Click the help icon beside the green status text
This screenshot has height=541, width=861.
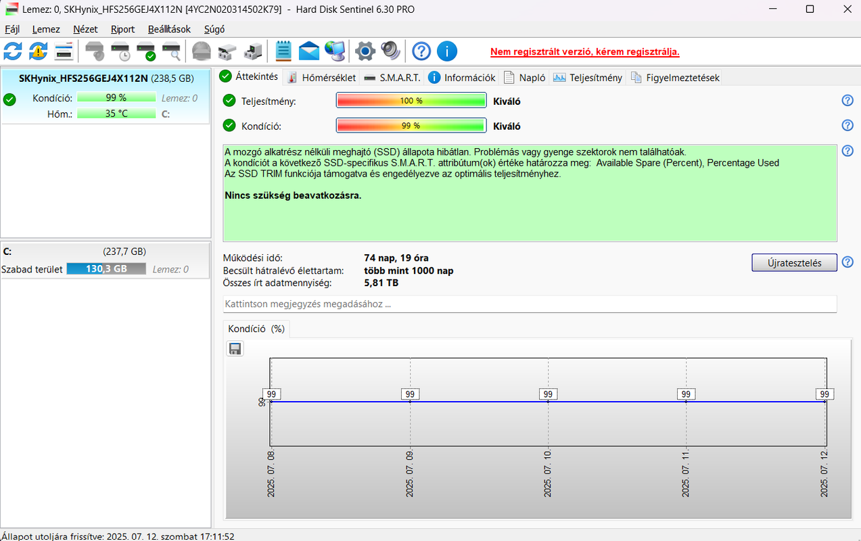[x=847, y=151]
